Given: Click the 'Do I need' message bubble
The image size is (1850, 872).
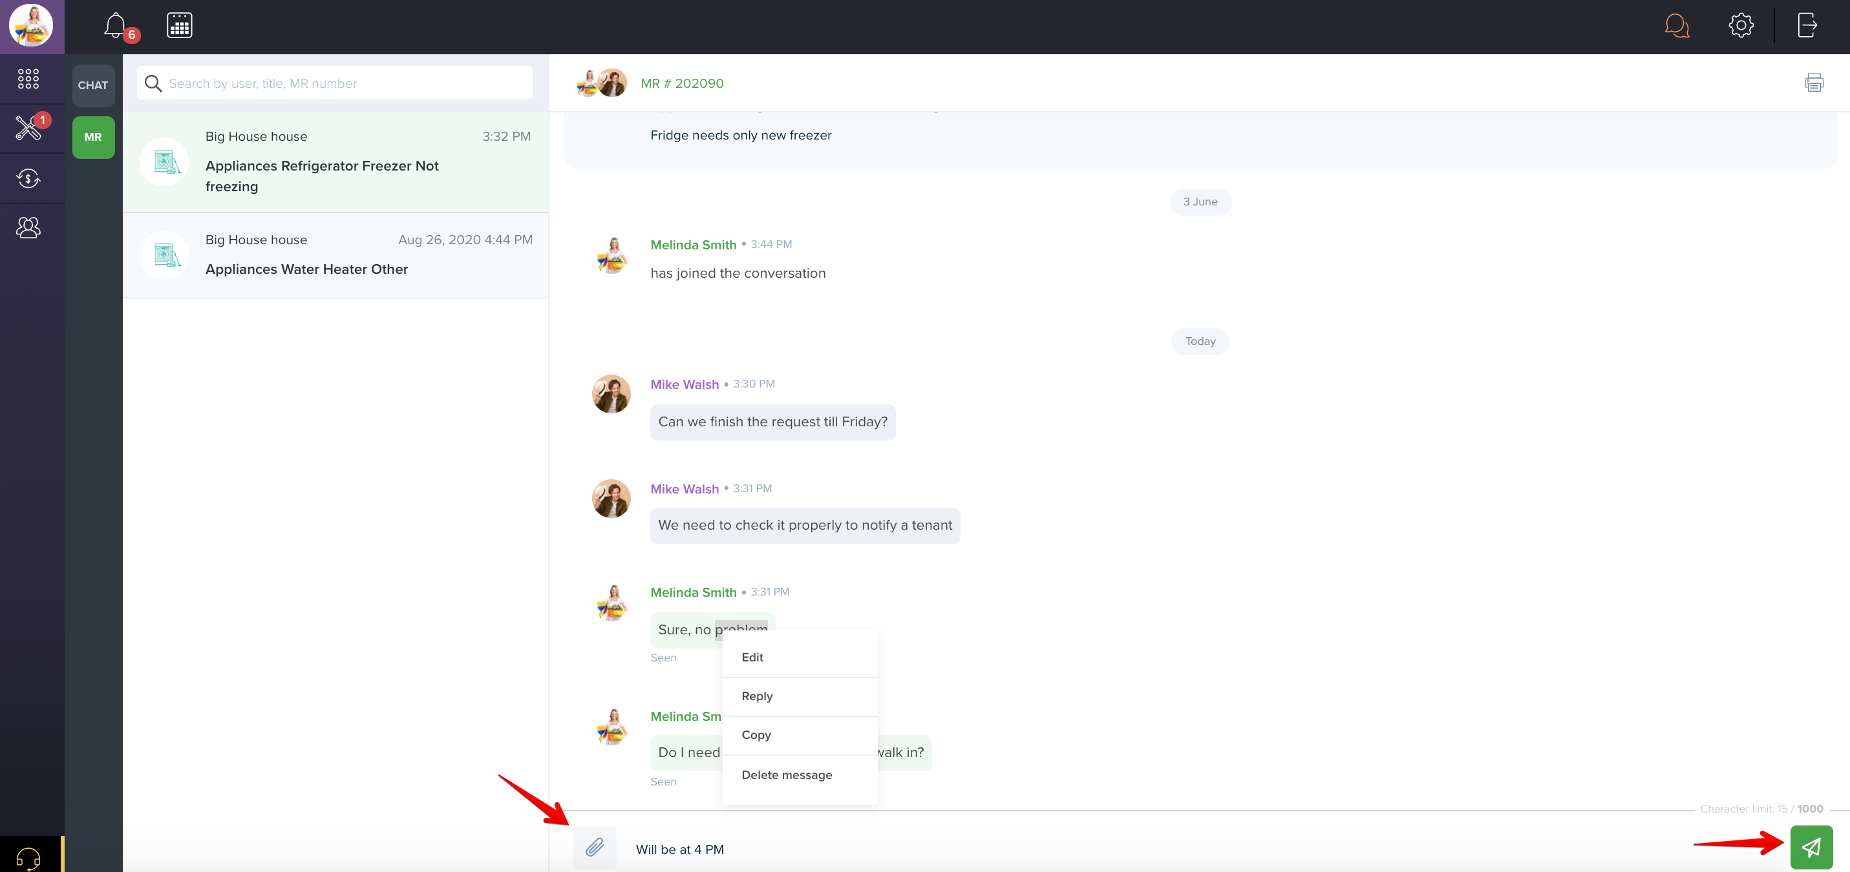Looking at the screenshot, I should coord(686,753).
